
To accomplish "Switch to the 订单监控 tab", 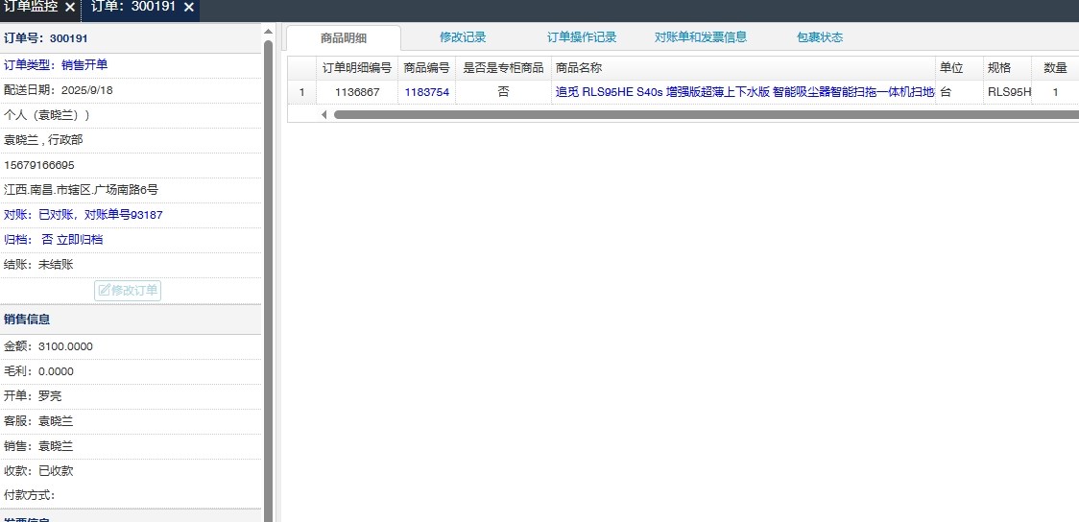I will [30, 8].
